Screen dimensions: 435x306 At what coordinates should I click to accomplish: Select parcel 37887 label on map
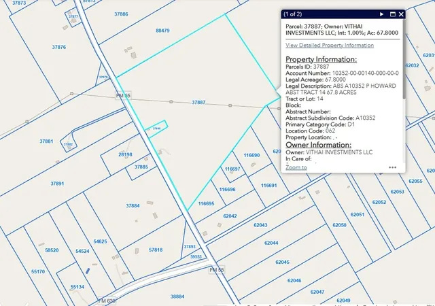tap(198, 103)
